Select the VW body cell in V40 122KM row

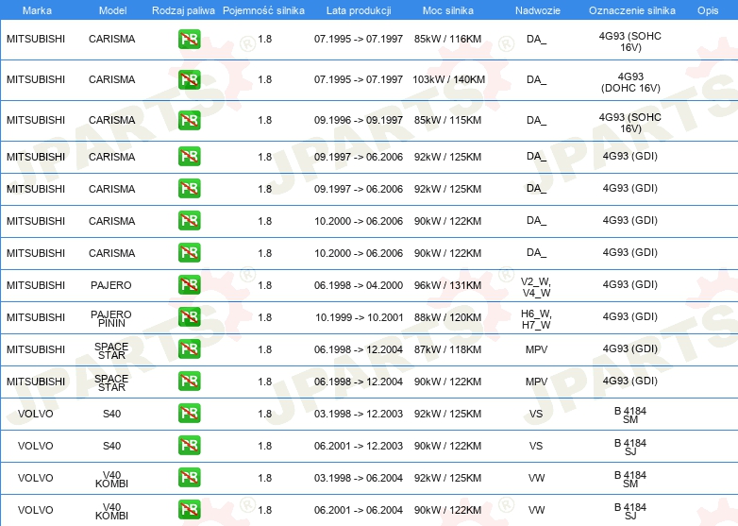(x=536, y=510)
